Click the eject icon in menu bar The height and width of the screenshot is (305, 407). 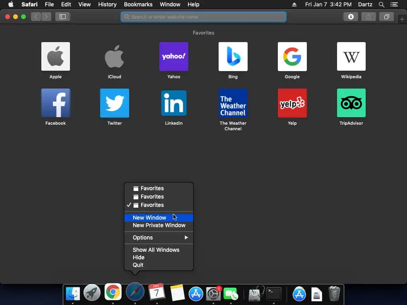[294, 4]
